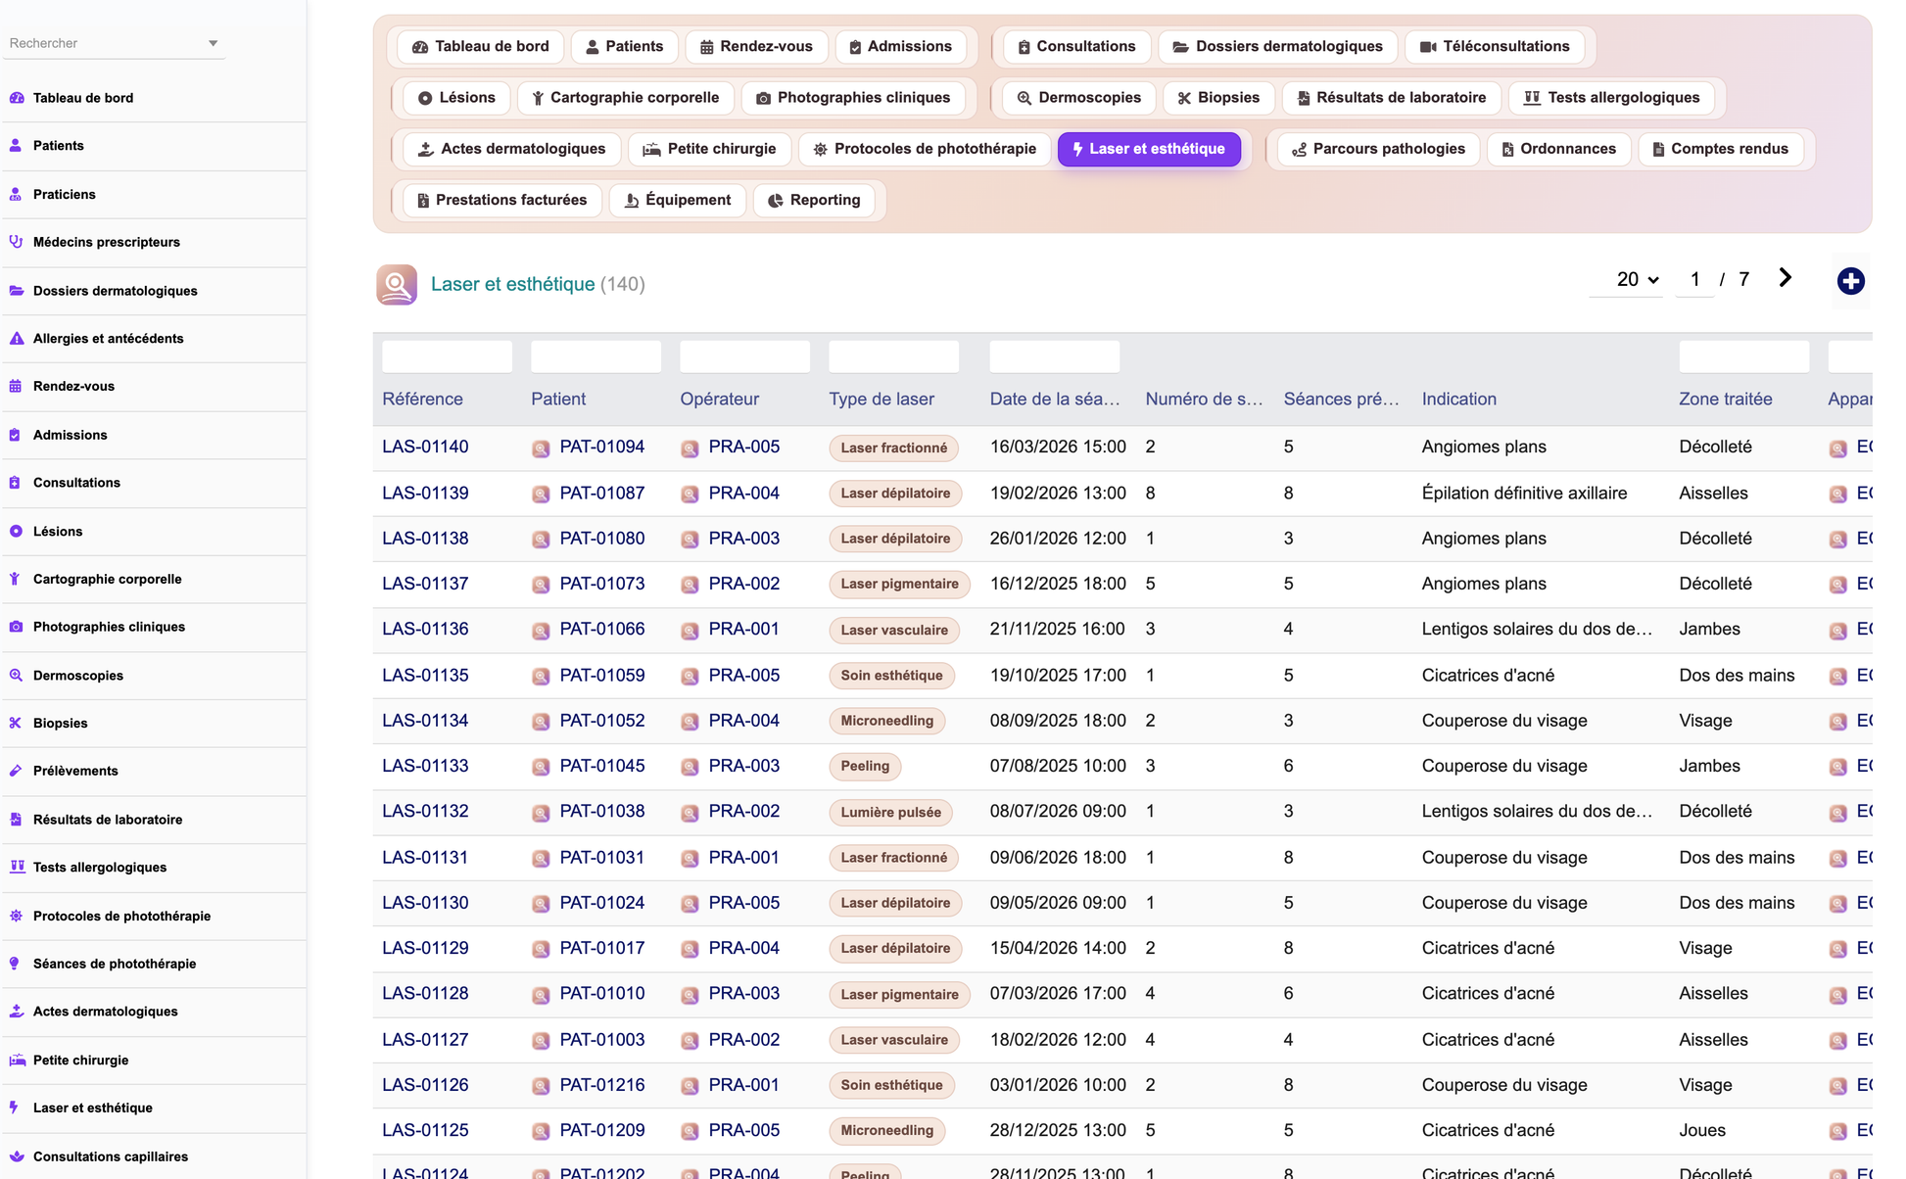Open the Équipement tab
Image resolution: width=1906 pixels, height=1179 pixels.
(678, 200)
